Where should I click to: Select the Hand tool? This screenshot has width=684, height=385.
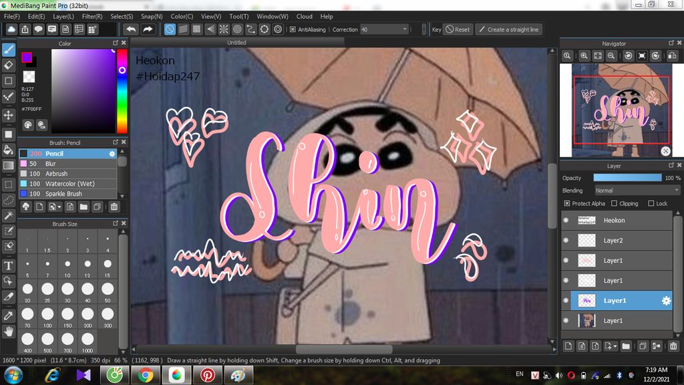(x=9, y=332)
